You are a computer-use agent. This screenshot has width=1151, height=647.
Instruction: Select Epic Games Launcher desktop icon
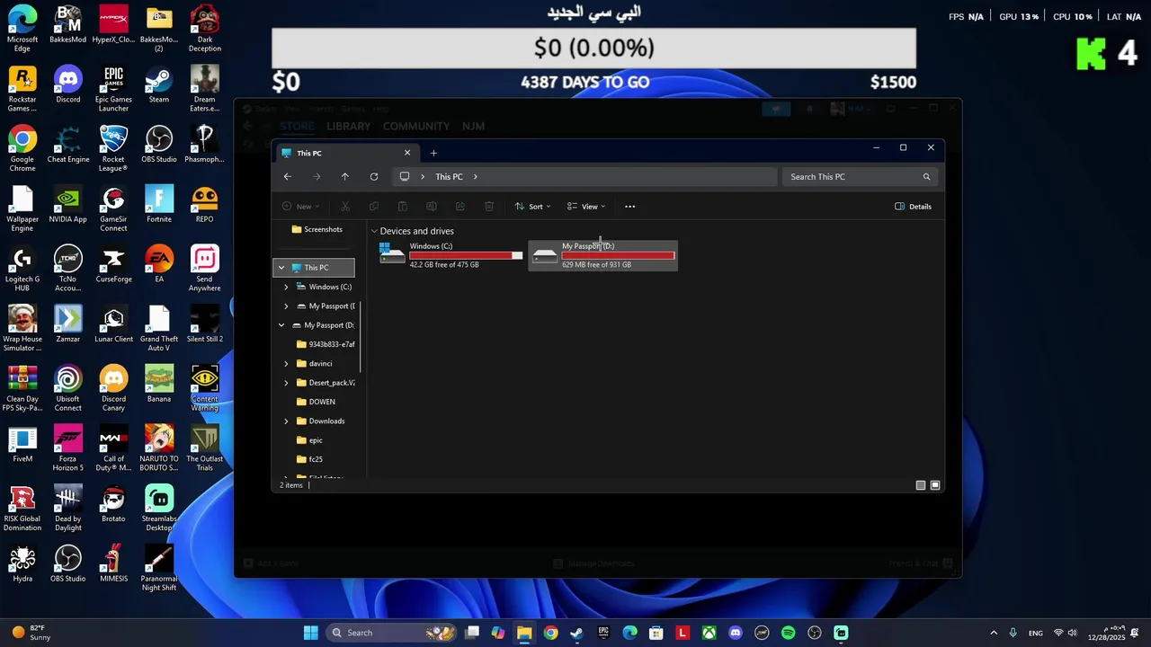click(x=113, y=88)
